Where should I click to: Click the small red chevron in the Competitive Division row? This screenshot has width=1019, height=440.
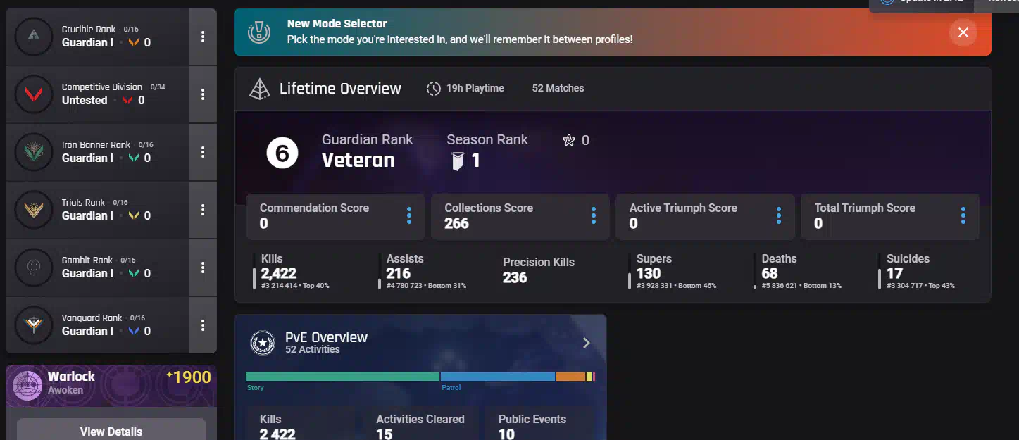(x=127, y=100)
